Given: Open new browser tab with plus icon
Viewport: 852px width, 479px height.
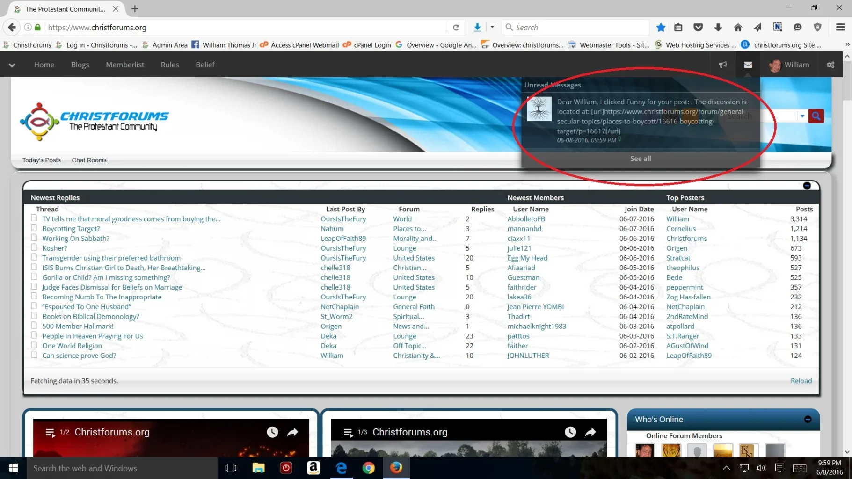Looking at the screenshot, I should click(x=135, y=8).
